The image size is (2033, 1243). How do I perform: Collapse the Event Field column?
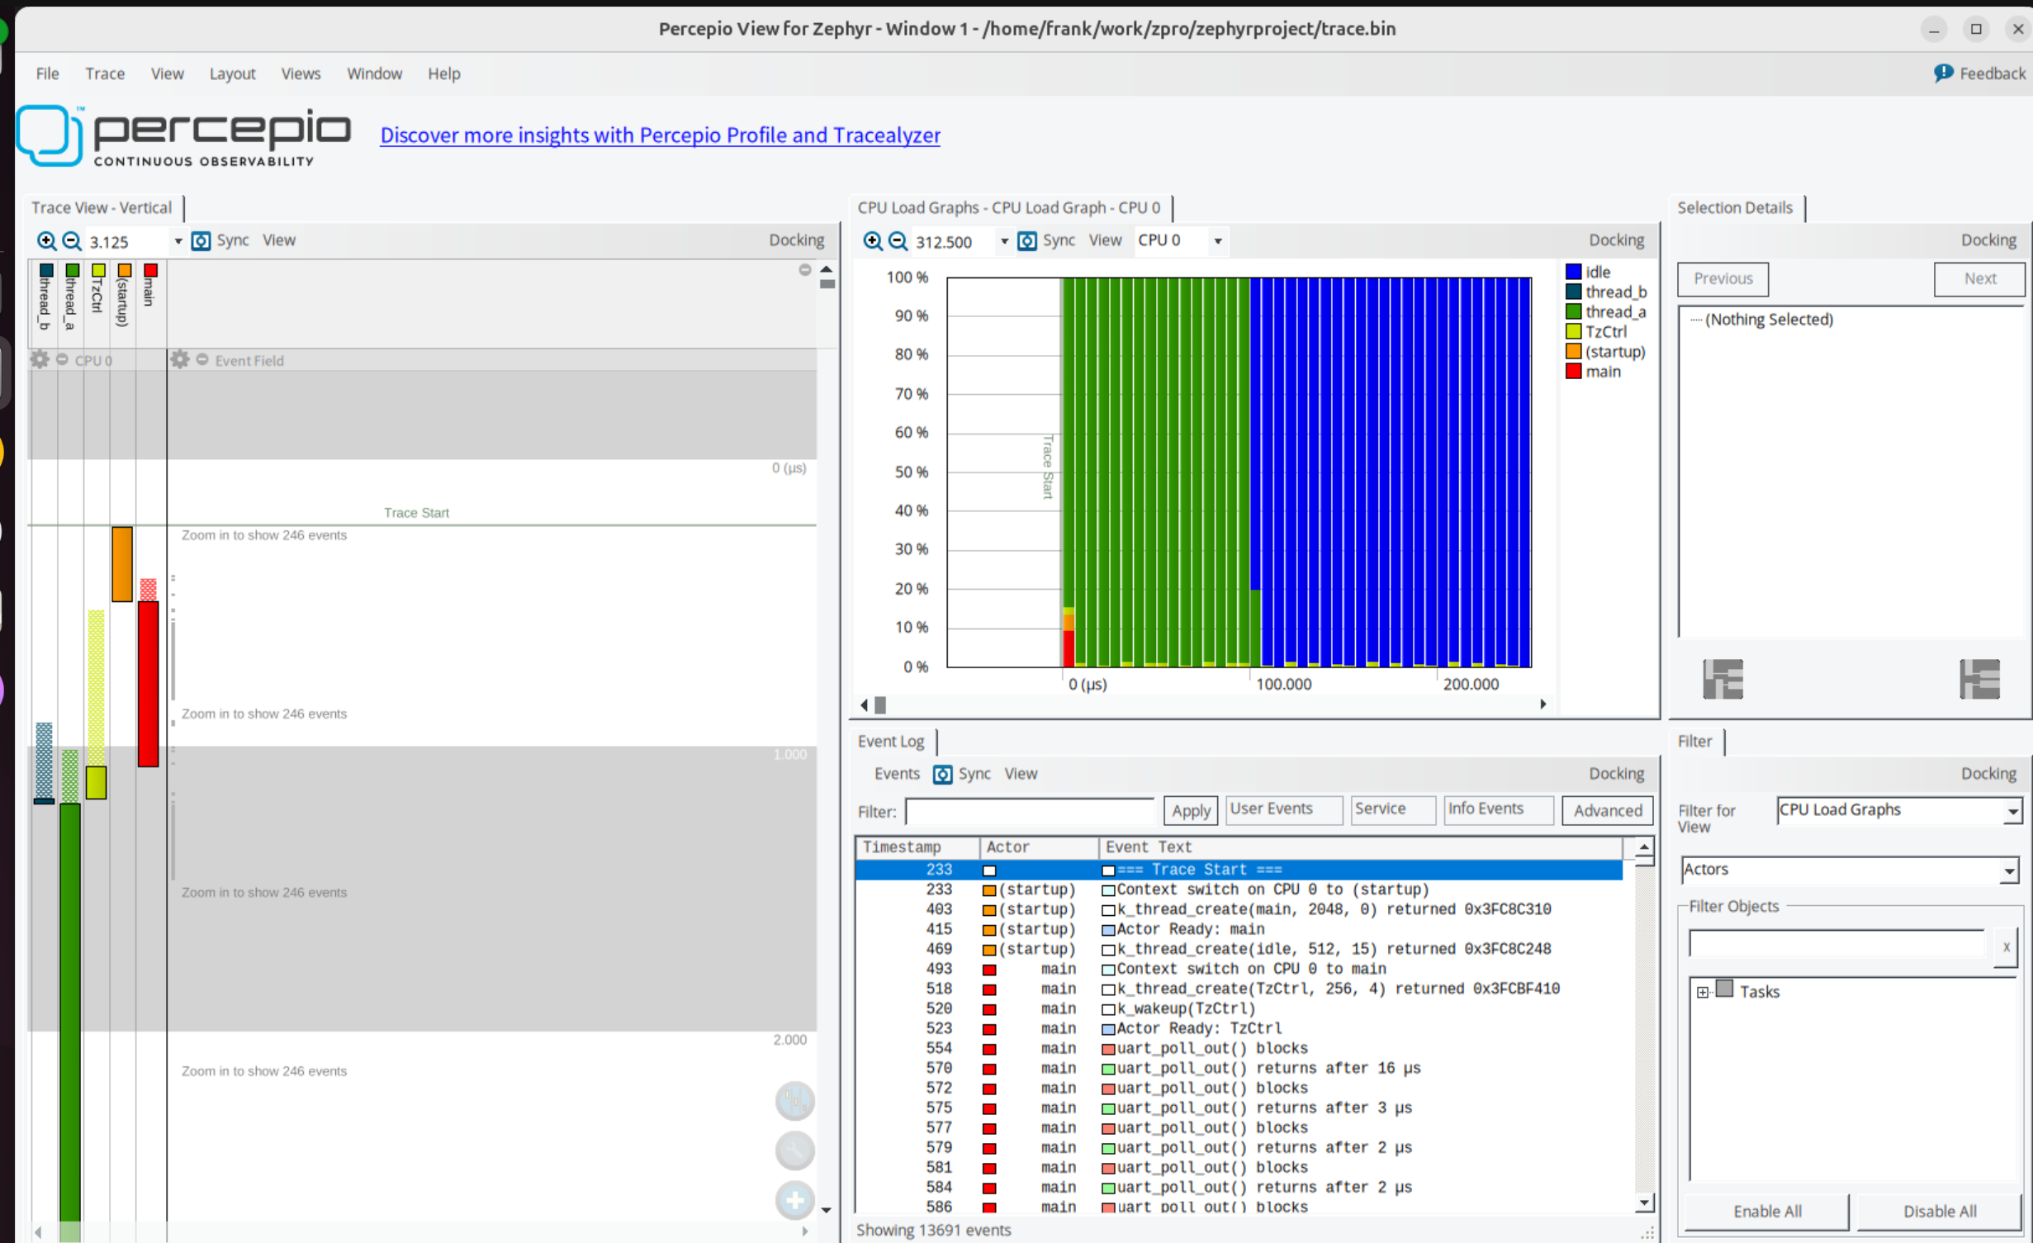tap(202, 360)
